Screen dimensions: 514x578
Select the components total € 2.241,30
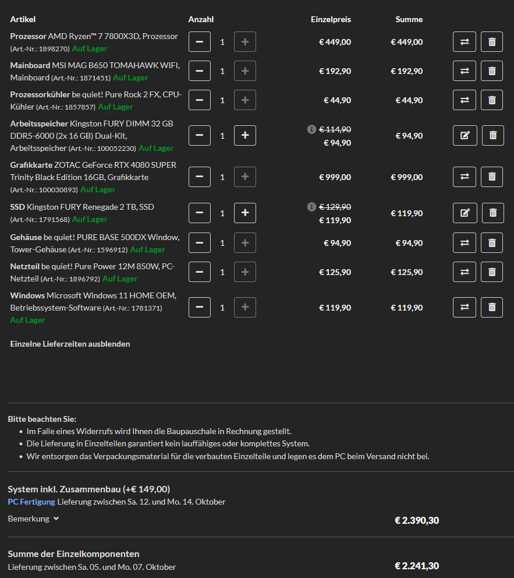click(417, 566)
